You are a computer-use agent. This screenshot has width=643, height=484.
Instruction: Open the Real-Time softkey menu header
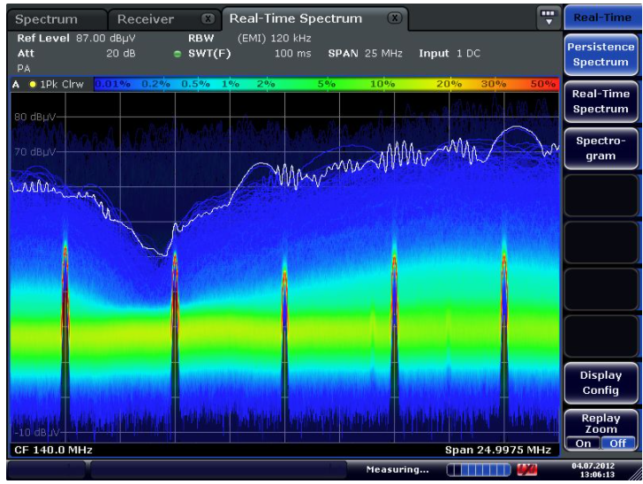tap(601, 18)
